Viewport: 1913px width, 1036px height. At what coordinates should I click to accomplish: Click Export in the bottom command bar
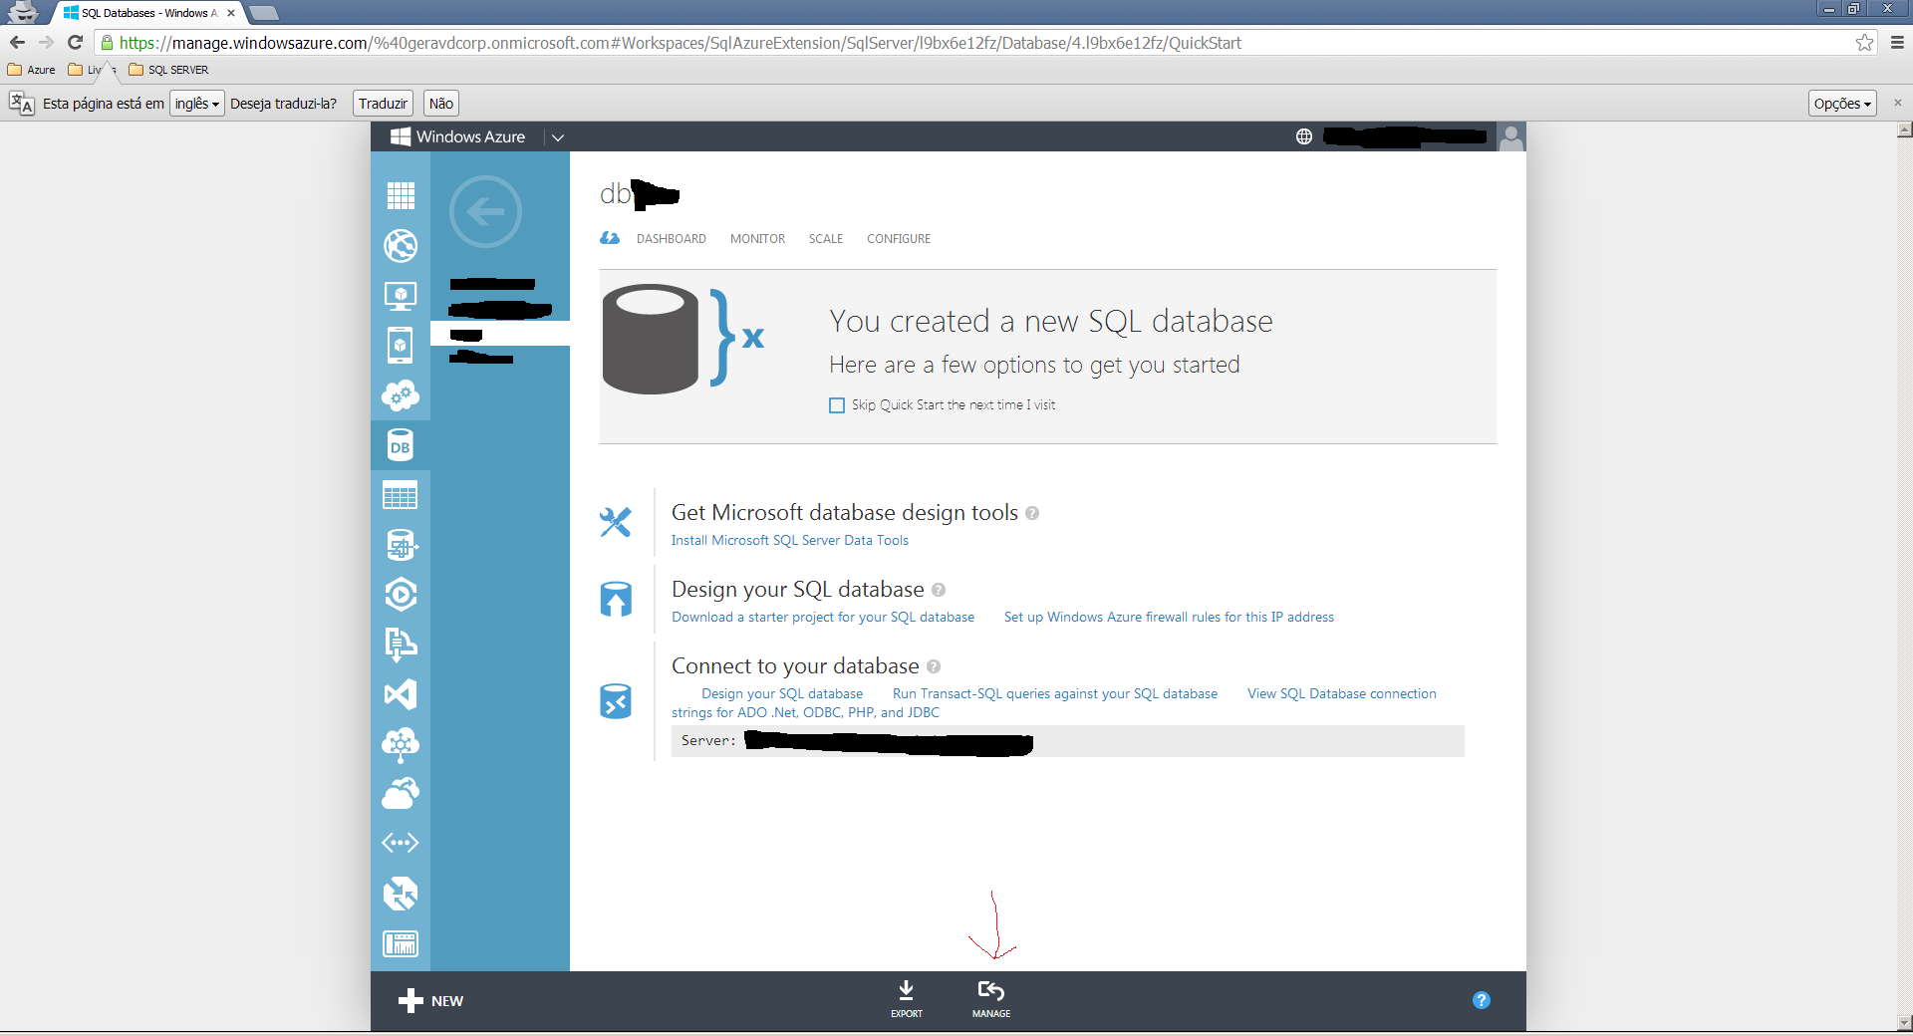[x=907, y=999]
